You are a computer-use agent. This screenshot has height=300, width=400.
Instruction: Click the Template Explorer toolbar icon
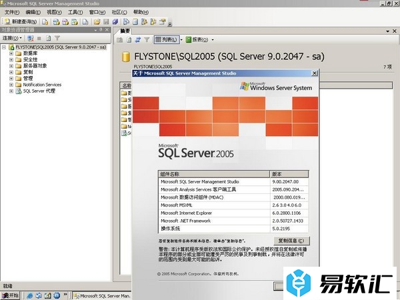coord(153,22)
